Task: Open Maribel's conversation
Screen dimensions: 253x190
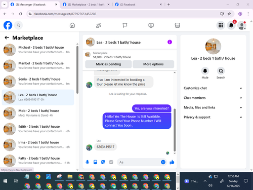Action: 38,66
